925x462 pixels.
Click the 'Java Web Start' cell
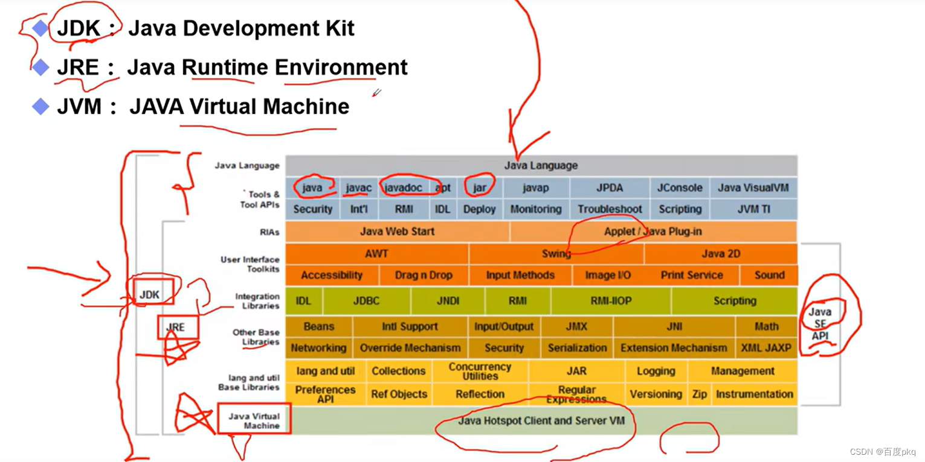pos(397,232)
